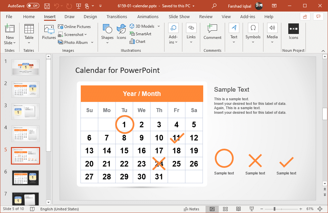328x213 pixels.
Task: Switch to Slide Sorter view
Action: (x=225, y=209)
